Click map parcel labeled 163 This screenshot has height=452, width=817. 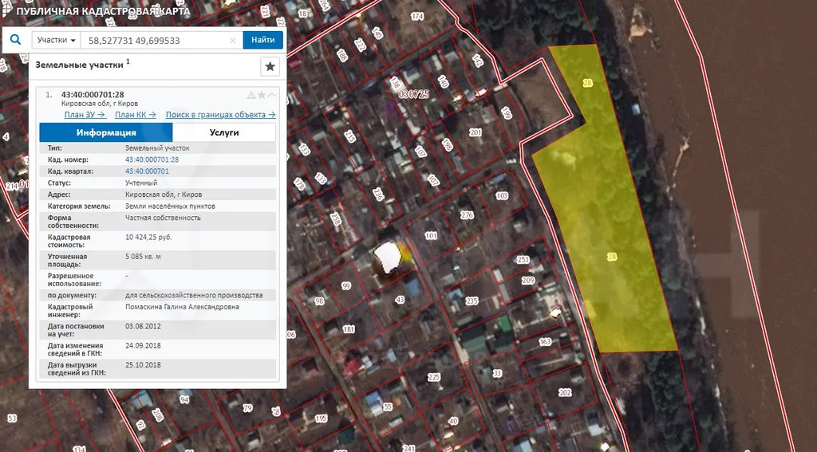[545, 342]
